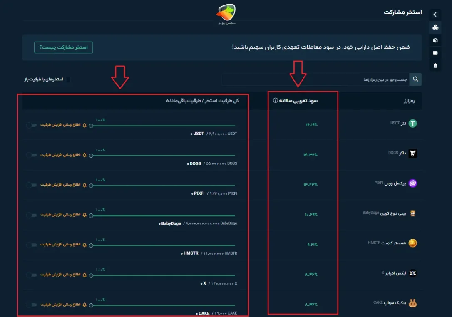Click the '120,000,000 X' capacity text
The image size is (452, 317).
224,283
